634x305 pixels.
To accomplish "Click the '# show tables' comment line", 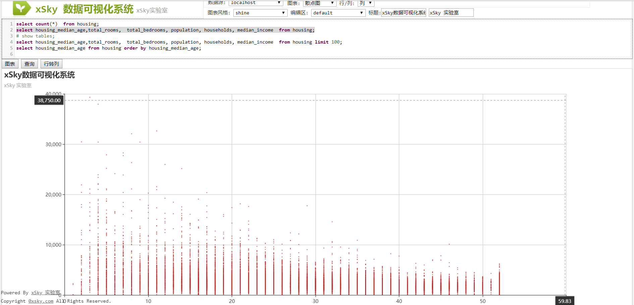I will click(35, 36).
